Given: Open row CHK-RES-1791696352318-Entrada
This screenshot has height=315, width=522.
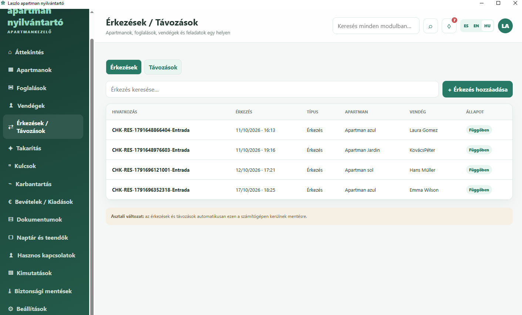Looking at the screenshot, I should pyautogui.click(x=309, y=190).
